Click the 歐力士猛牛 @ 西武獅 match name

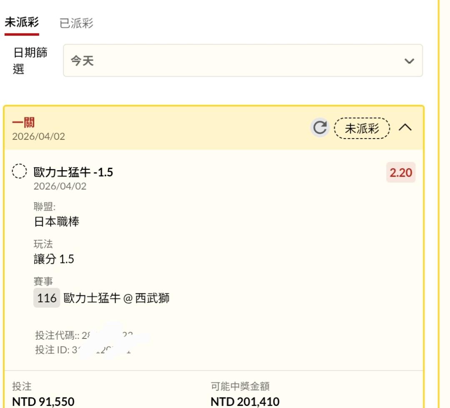click(x=117, y=298)
